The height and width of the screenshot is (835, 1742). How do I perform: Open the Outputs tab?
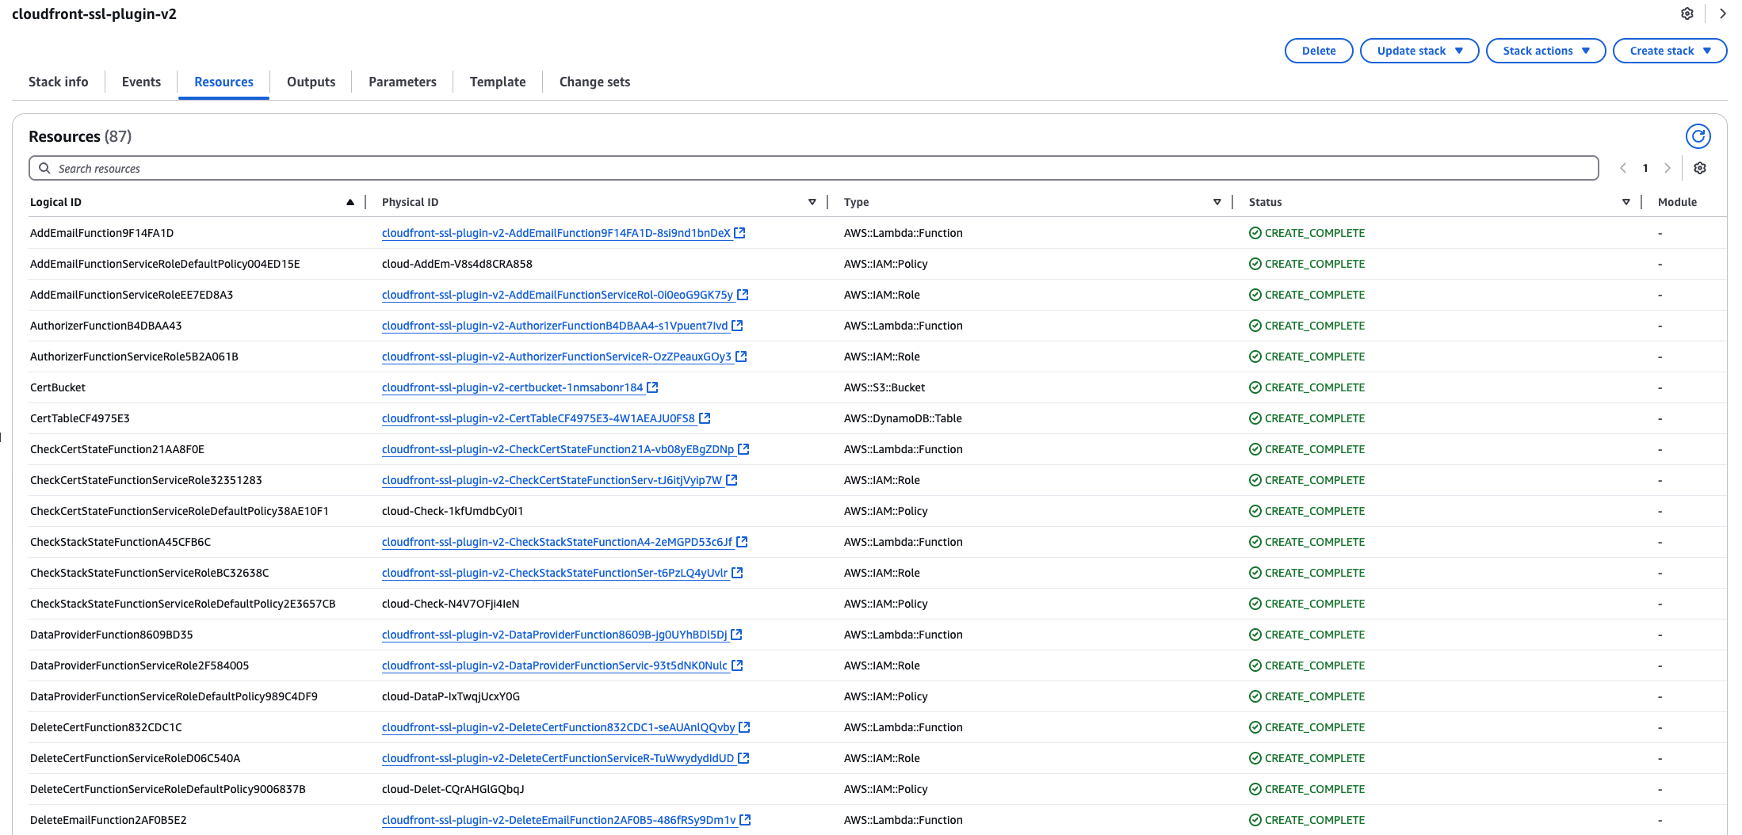(311, 82)
